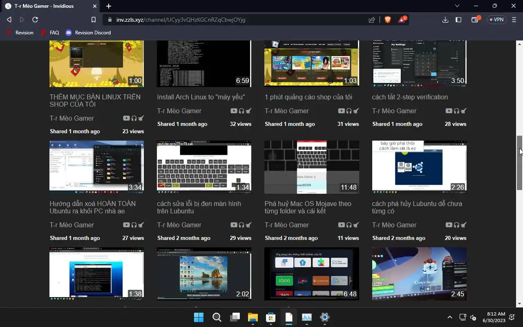Open the tab search chevron
Image resolution: width=523 pixels, height=327 pixels.
pyautogui.click(x=457, y=6)
